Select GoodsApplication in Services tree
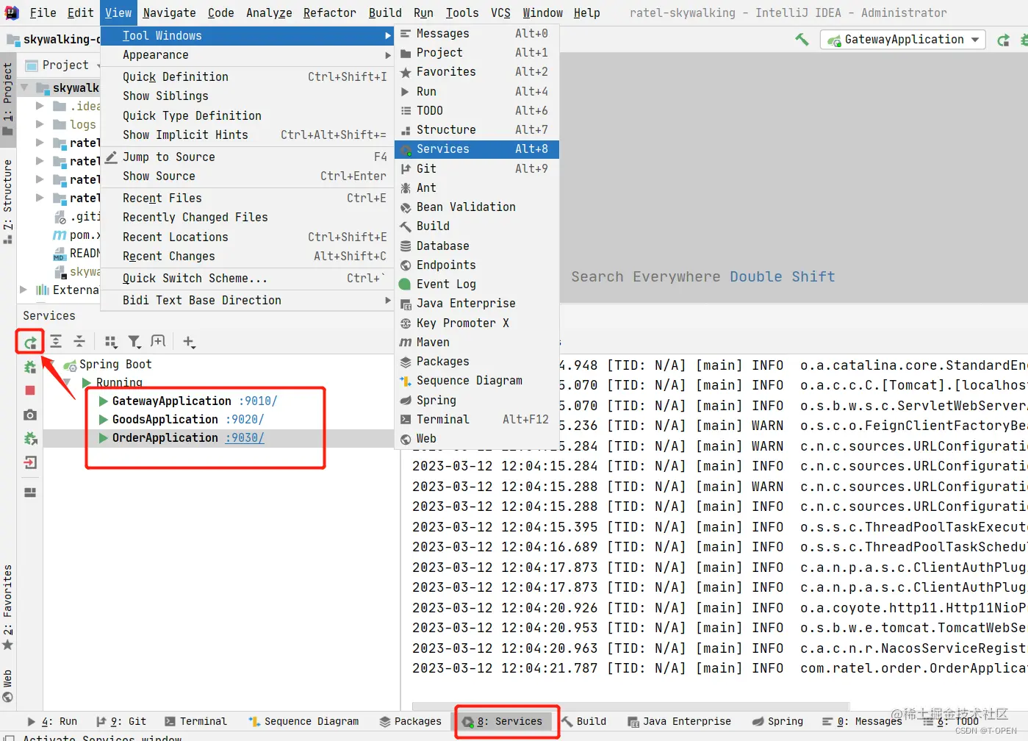The height and width of the screenshot is (741, 1028). coord(165,419)
